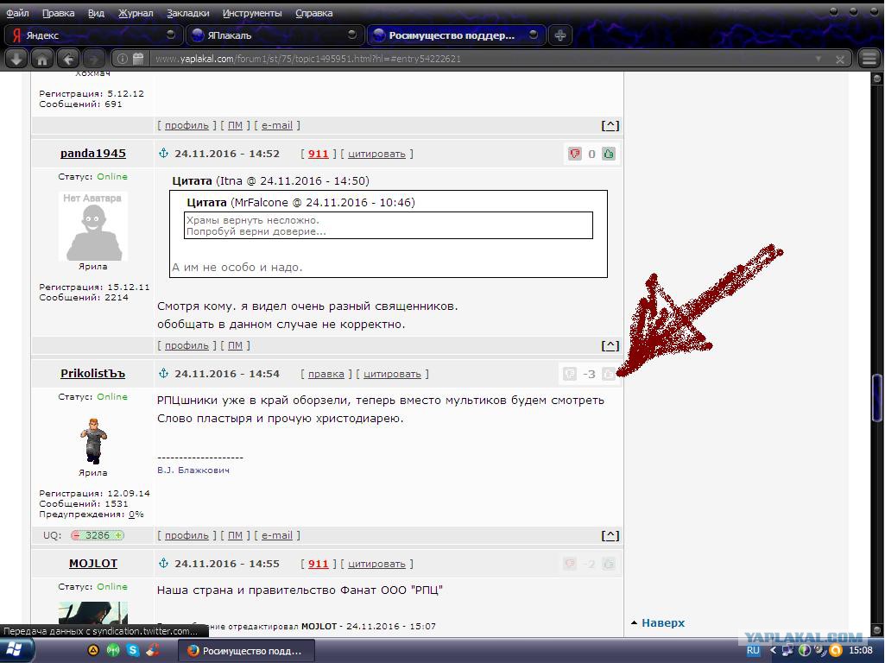
Task: Open the Правка menu
Action: tap(58, 13)
